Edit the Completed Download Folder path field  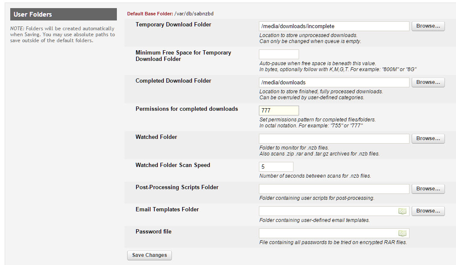[x=334, y=83]
